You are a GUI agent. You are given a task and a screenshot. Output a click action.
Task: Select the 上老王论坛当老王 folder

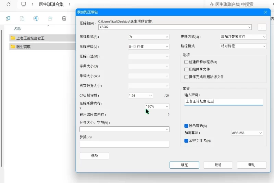42,38
